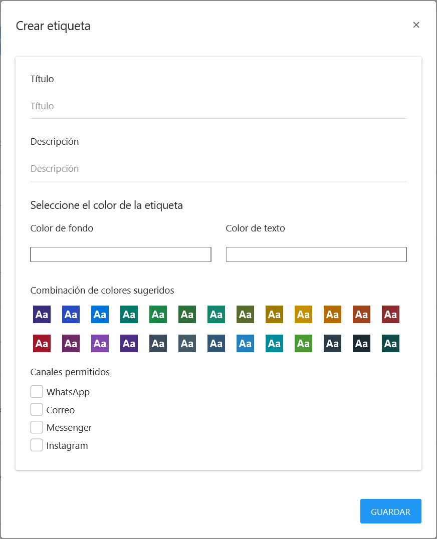Select the dark purple Aa color swatch
This screenshot has width=437, height=539.
(42, 314)
